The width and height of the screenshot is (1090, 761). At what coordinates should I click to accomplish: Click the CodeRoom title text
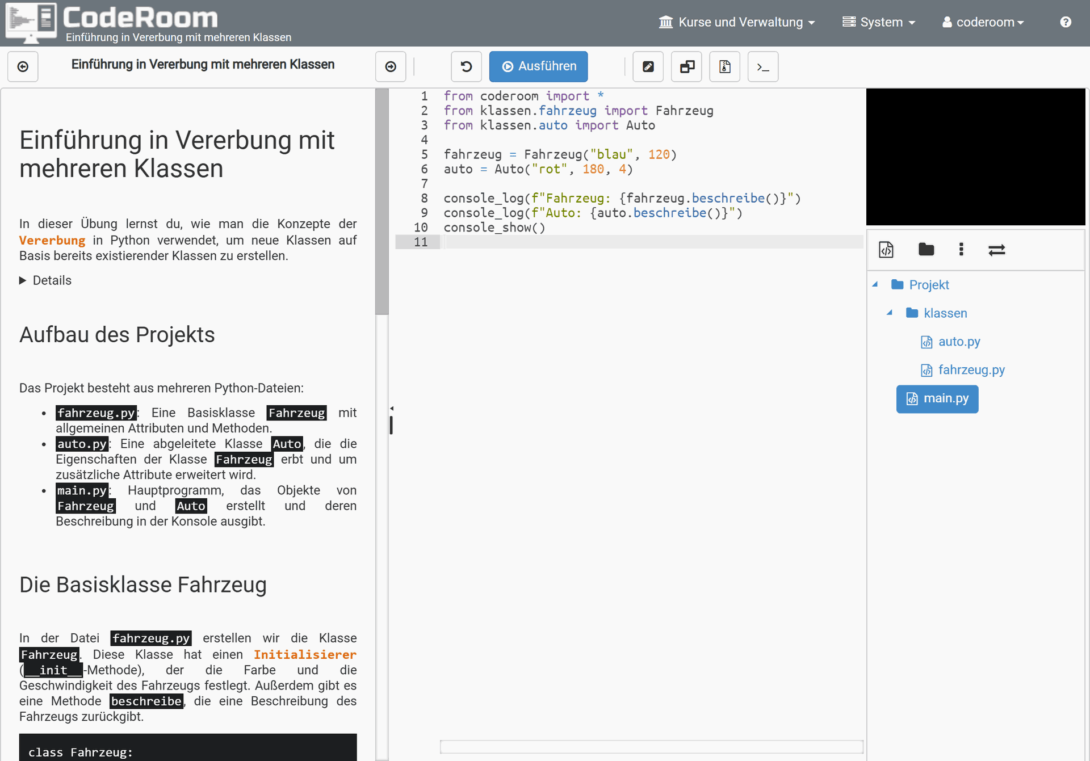pos(140,18)
